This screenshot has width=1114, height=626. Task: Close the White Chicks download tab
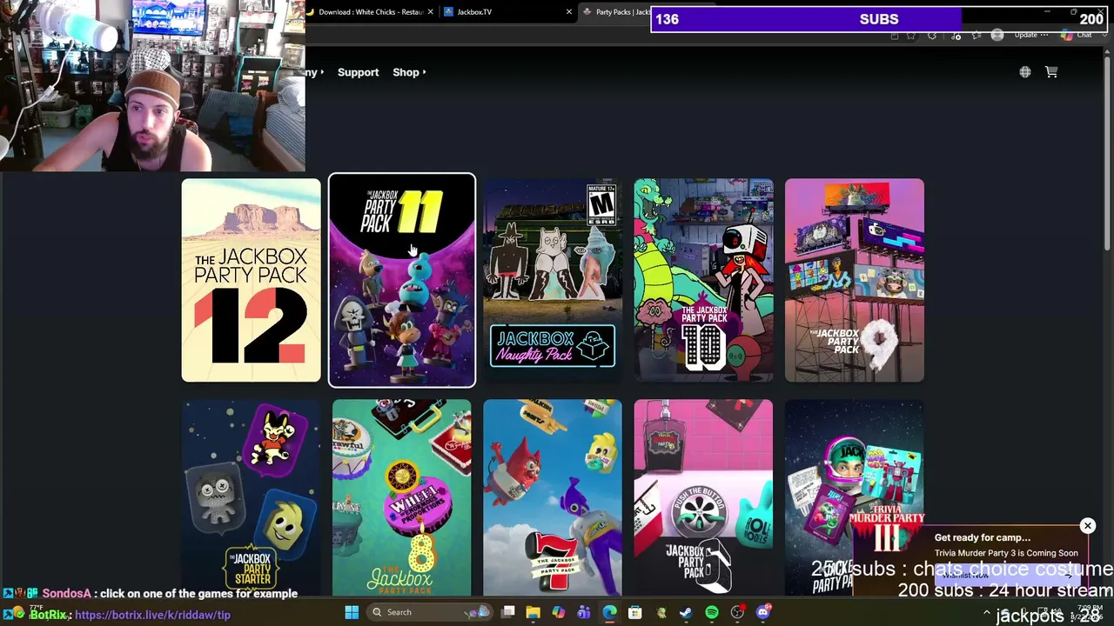point(430,12)
